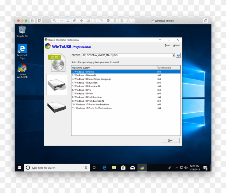Open the Microsoft Store from the taskbar

(x=123, y=167)
